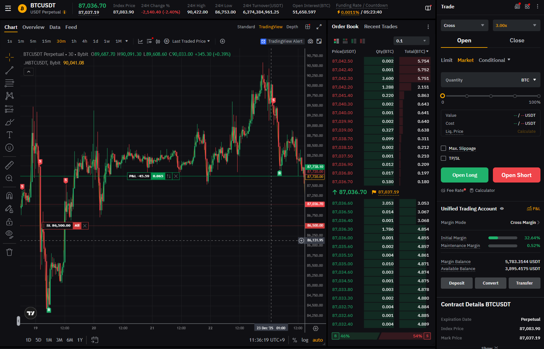
Task: Open the hamburger main menu
Action: tap(8, 9)
